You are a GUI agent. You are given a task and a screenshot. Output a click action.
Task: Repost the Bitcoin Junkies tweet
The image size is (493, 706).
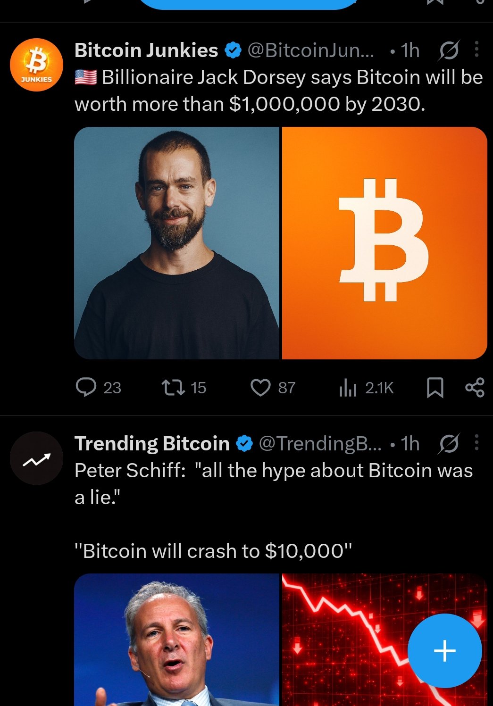[x=173, y=387]
